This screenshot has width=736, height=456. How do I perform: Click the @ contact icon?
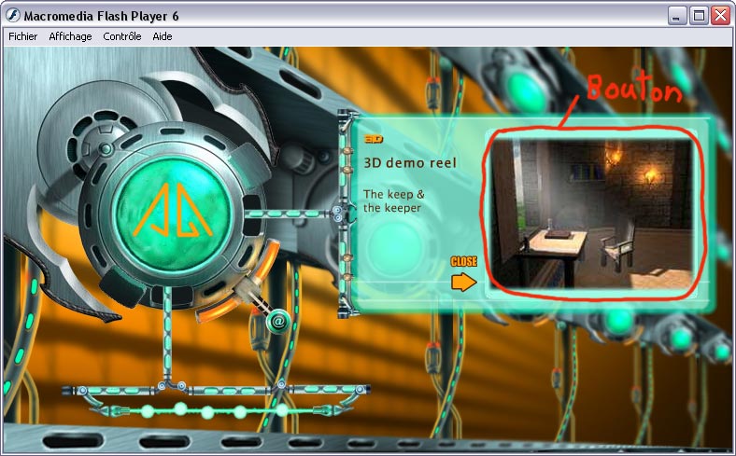pyautogui.click(x=278, y=322)
